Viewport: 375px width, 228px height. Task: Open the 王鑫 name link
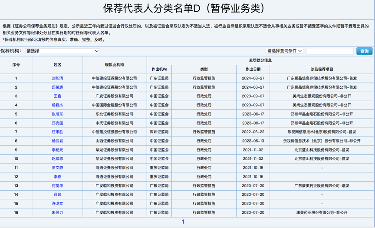click(x=57, y=96)
